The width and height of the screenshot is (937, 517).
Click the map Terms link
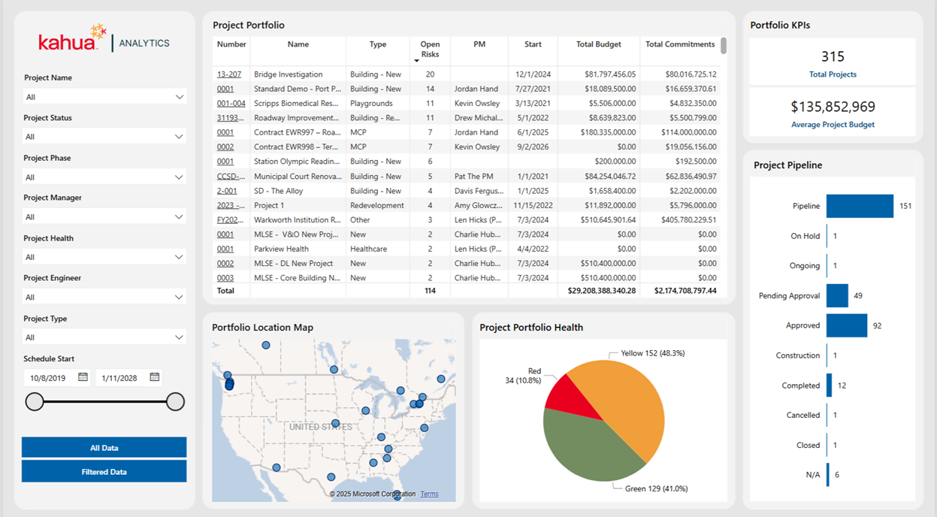429,494
